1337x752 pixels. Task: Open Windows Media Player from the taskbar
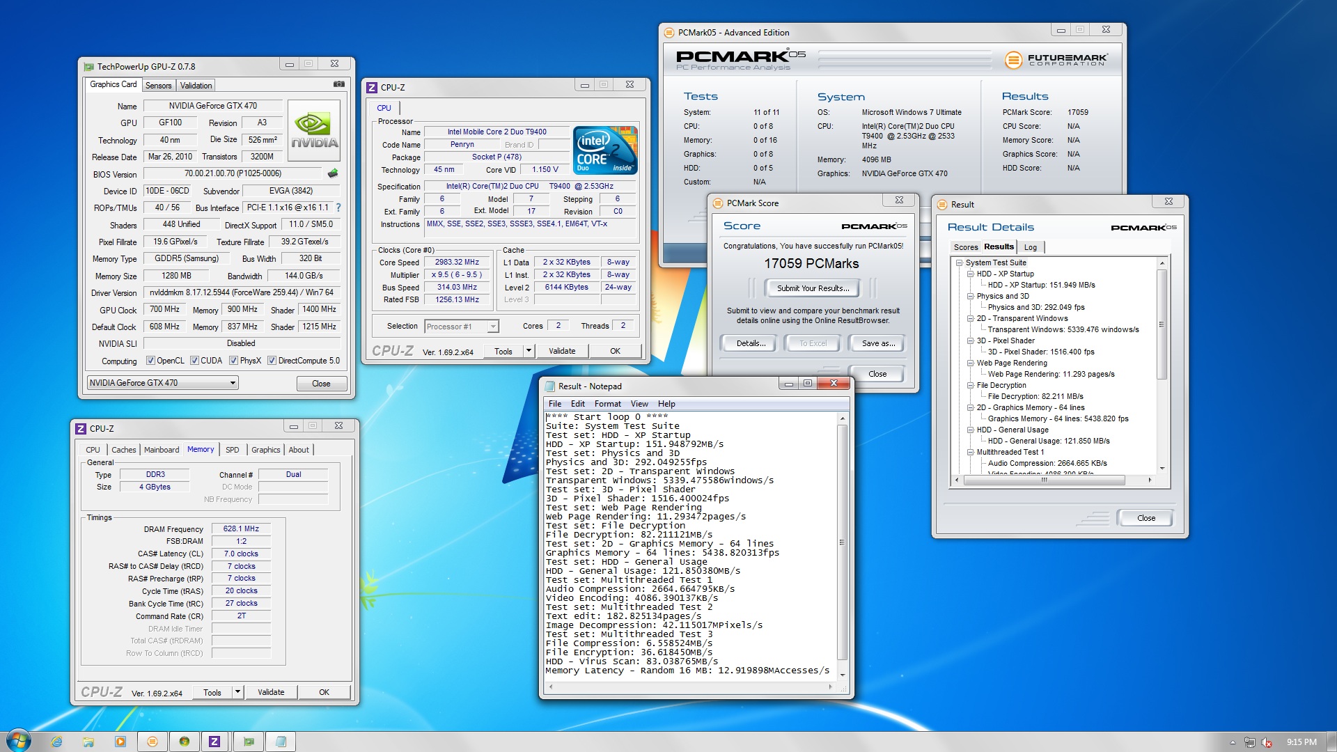pos(120,742)
